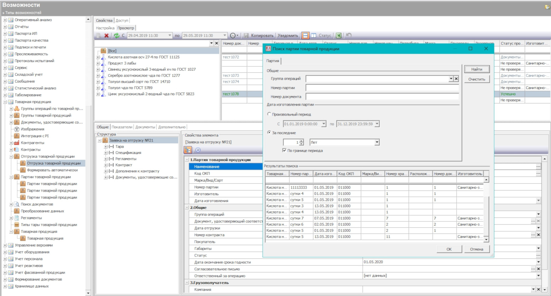
Task: Open the clock period selector icon
Action: [x=233, y=36]
